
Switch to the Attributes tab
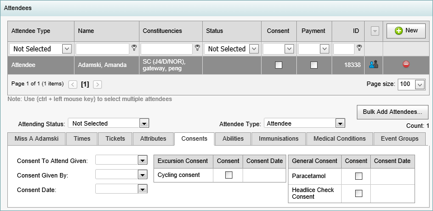[x=153, y=138]
